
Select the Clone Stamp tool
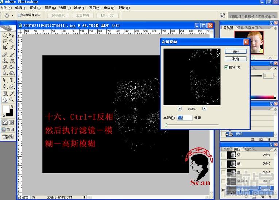5,61
